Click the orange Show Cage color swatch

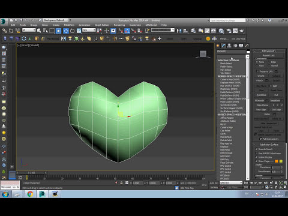pos(277,161)
